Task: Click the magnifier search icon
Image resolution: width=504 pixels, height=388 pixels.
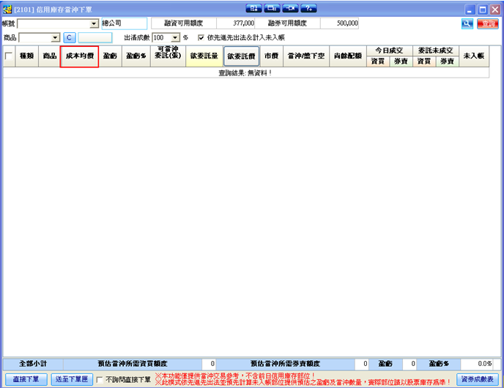Action: click(x=467, y=23)
